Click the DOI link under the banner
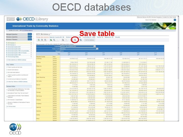 [27, 30]
